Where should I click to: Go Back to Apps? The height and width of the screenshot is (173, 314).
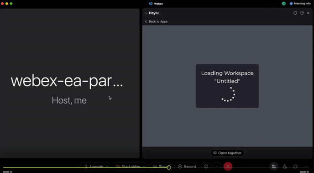tap(156, 21)
